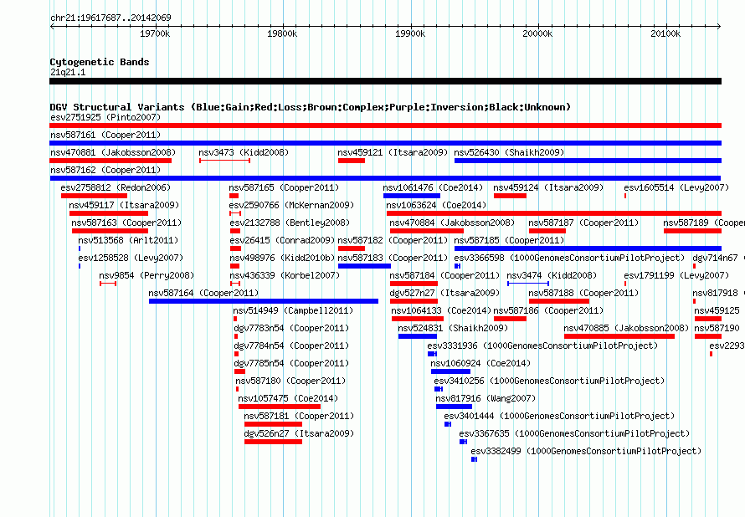This screenshot has height=517, width=745.
Task: Click esv3382499 1000Genomes variant label
Action: pyautogui.click(x=586, y=451)
